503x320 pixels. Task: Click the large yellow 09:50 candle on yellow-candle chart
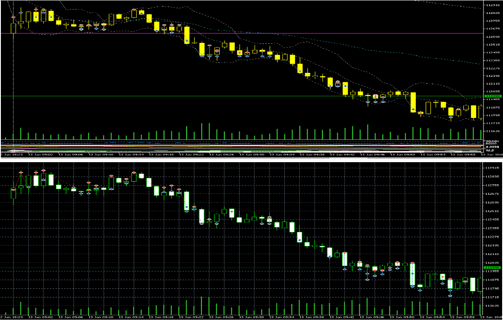point(413,102)
